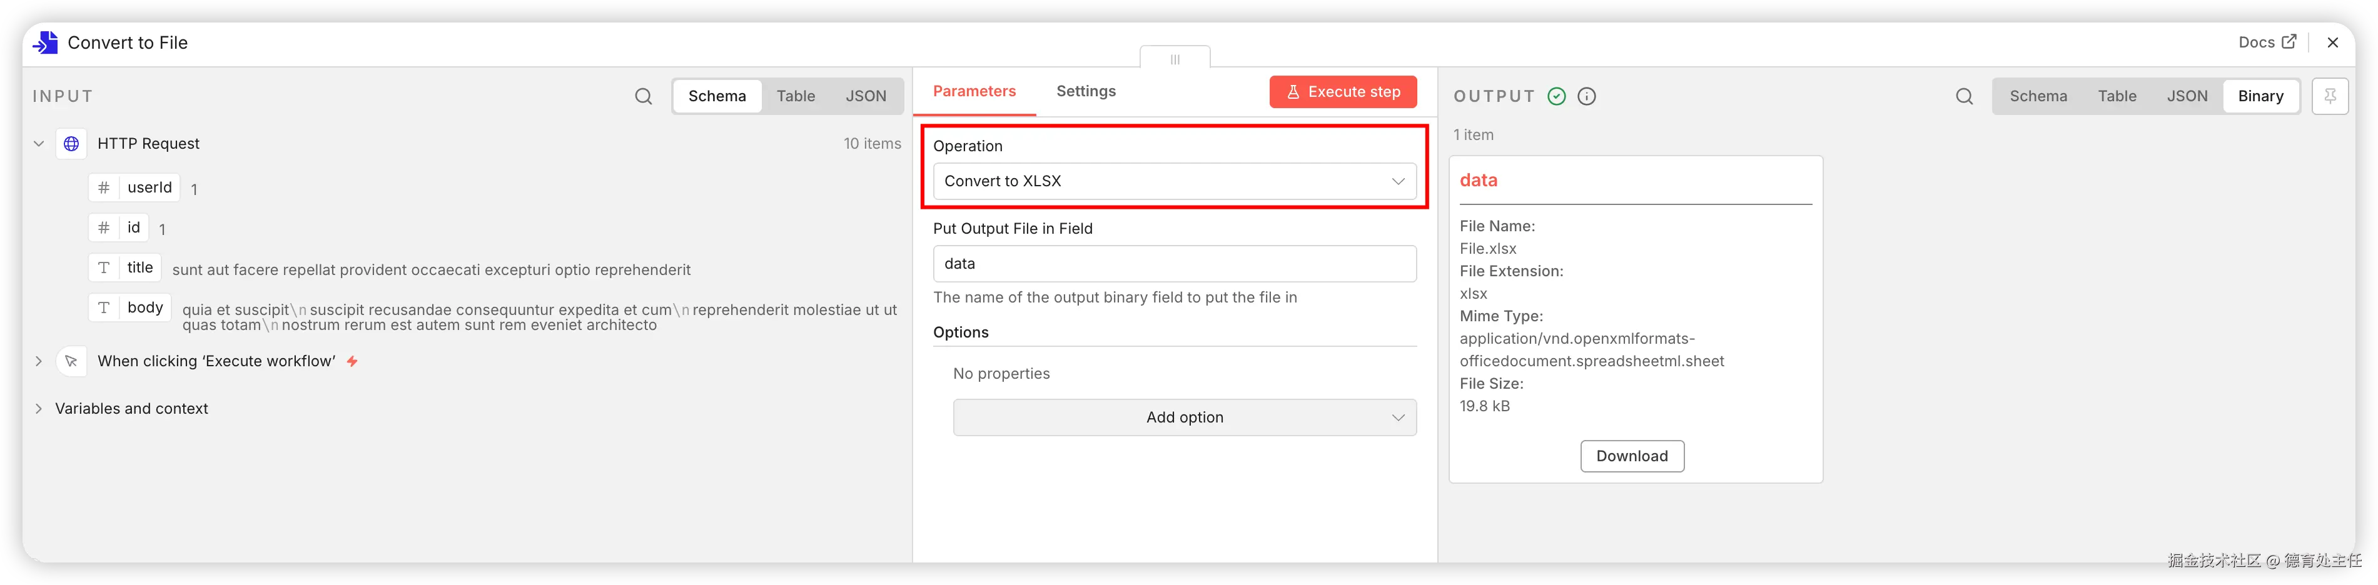Collapse the HTTP Request tree node
2378x585 pixels.
(39, 144)
